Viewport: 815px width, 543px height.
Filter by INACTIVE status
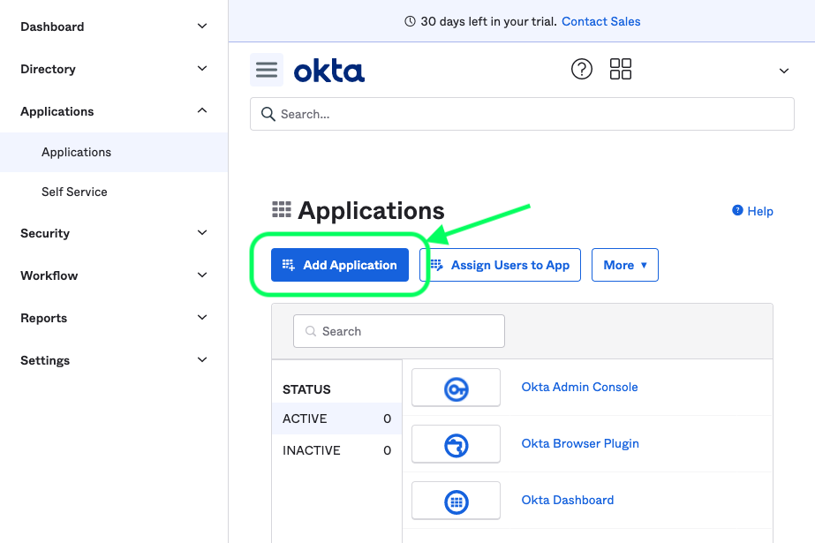pos(336,450)
